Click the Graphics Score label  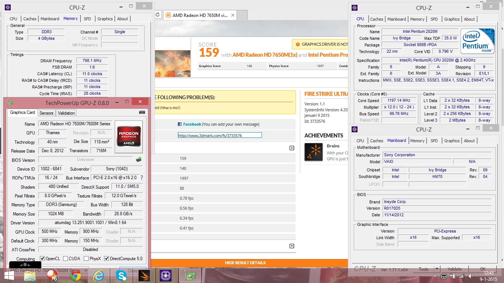pos(210,66)
